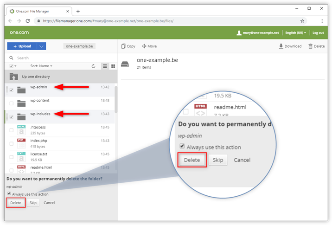Viewport: 332px width, 225px height.
Task: Click the site lock icon in address bar
Action: [x=38, y=21]
